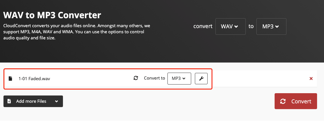Open the MP3 format dropdown in the file row
The height and width of the screenshot is (121, 324).
point(179,79)
